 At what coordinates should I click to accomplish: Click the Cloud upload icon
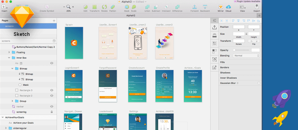coord(228,7)
